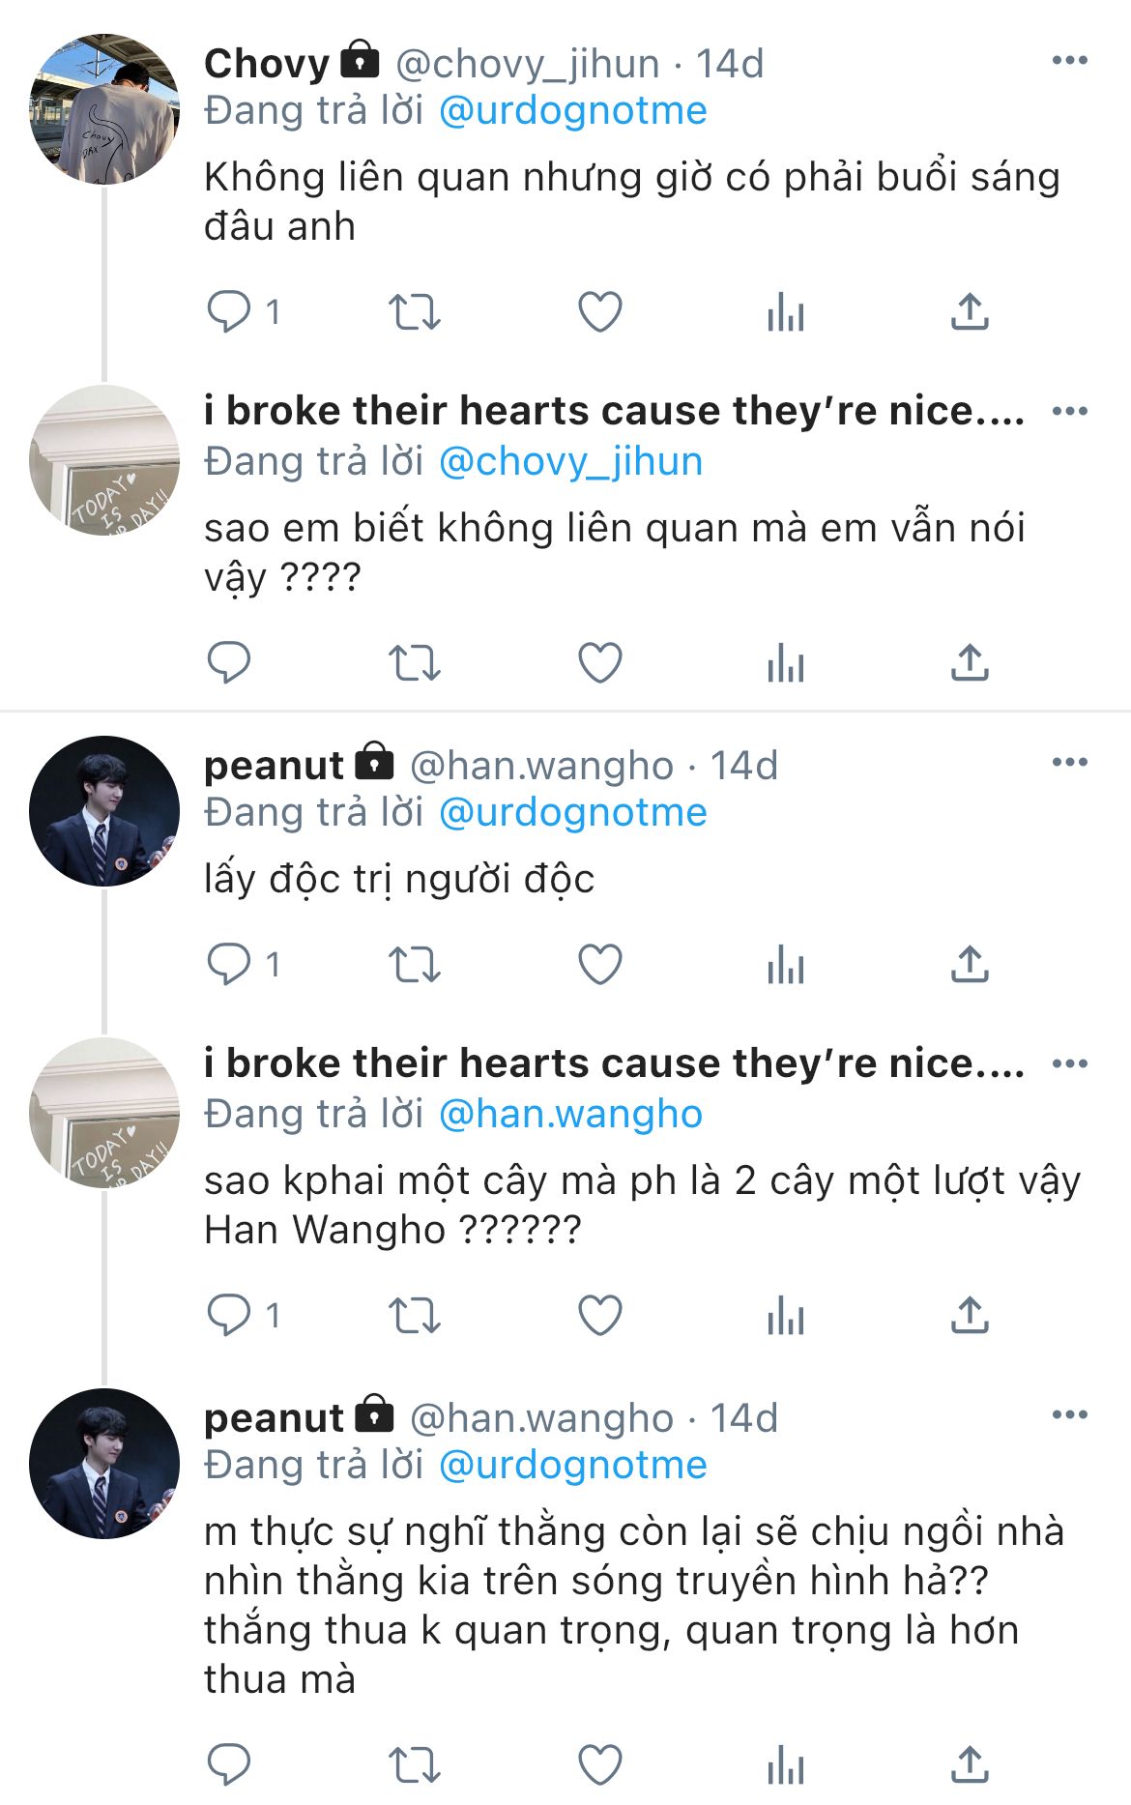Open more options on peanut's first tweet

click(1070, 762)
